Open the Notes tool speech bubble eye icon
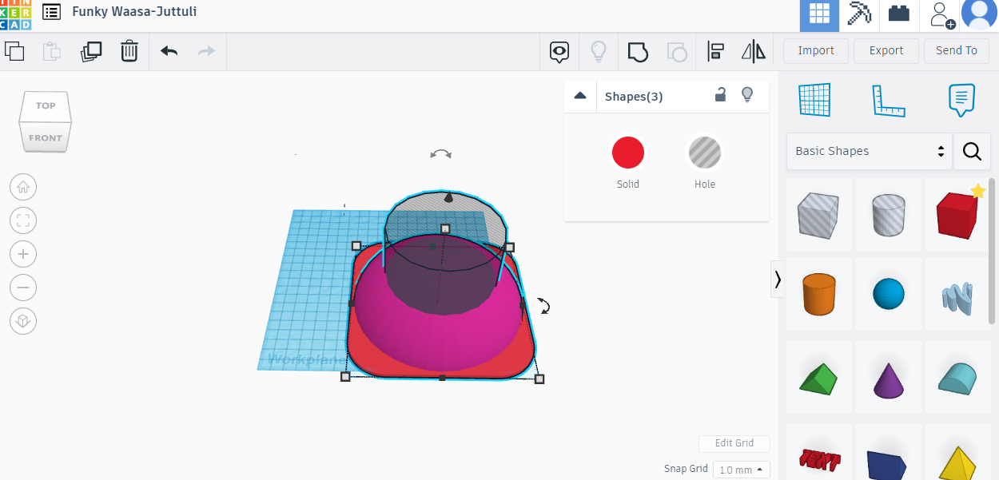 click(x=559, y=53)
